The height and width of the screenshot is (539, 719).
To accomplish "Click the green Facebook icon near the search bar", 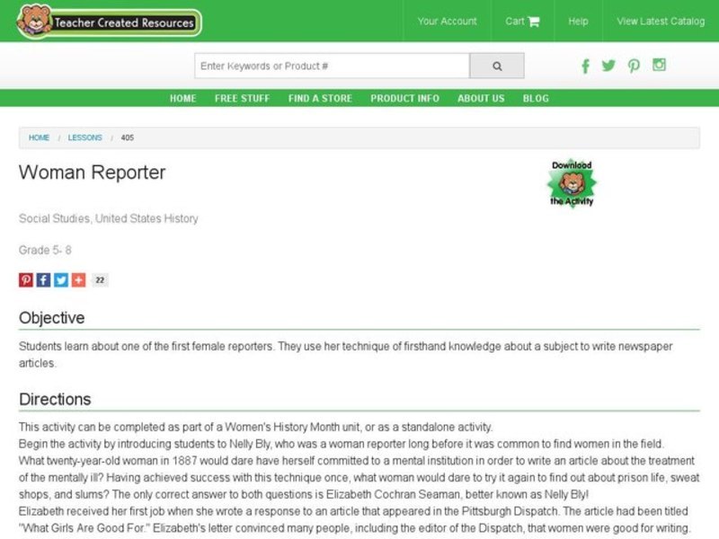I will 585,66.
